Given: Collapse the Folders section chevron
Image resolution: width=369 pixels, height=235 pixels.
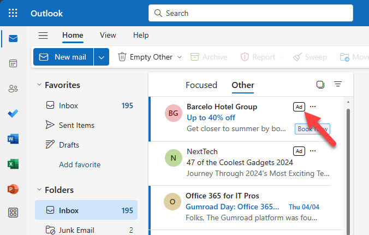Looking at the screenshot, I should tap(39, 190).
